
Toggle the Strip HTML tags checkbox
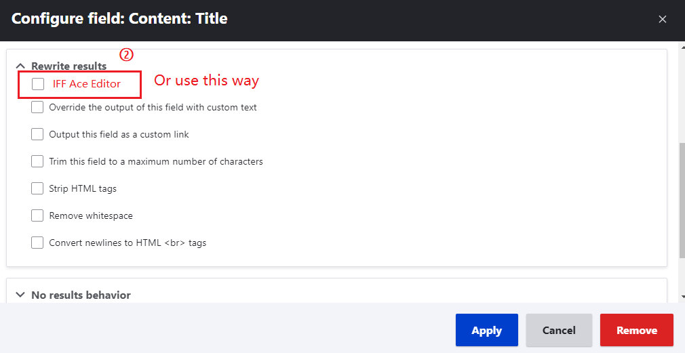pyautogui.click(x=37, y=188)
